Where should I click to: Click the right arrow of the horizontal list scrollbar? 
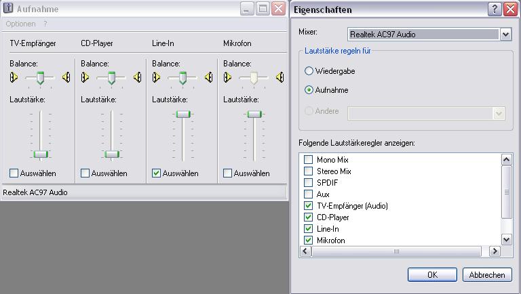495,251
